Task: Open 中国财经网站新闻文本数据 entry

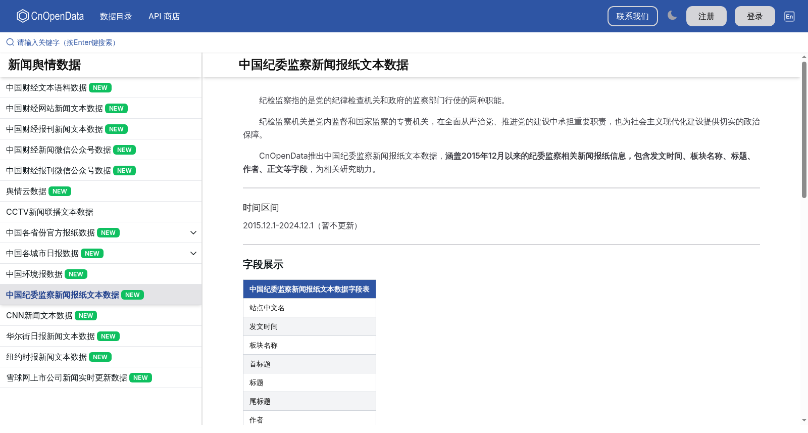Action: click(100, 108)
